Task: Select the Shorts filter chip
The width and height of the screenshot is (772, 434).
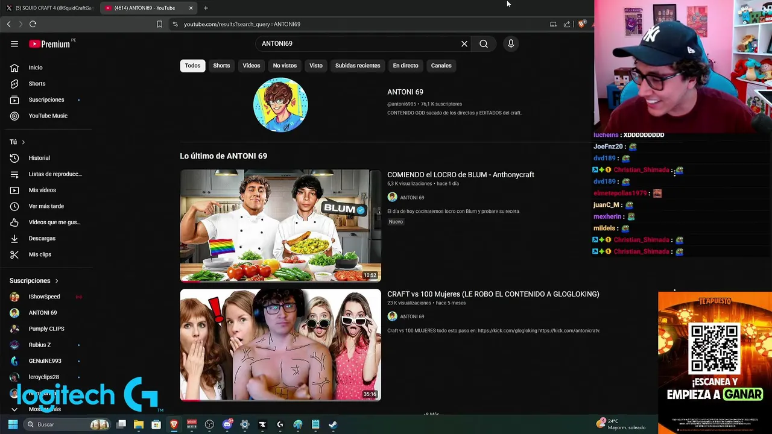Action: click(221, 66)
